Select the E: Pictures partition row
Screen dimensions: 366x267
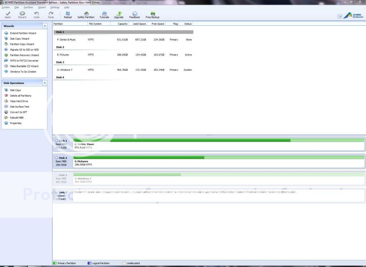pos(123,55)
